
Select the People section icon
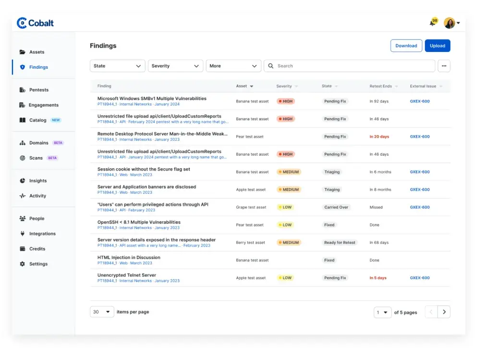(x=23, y=218)
